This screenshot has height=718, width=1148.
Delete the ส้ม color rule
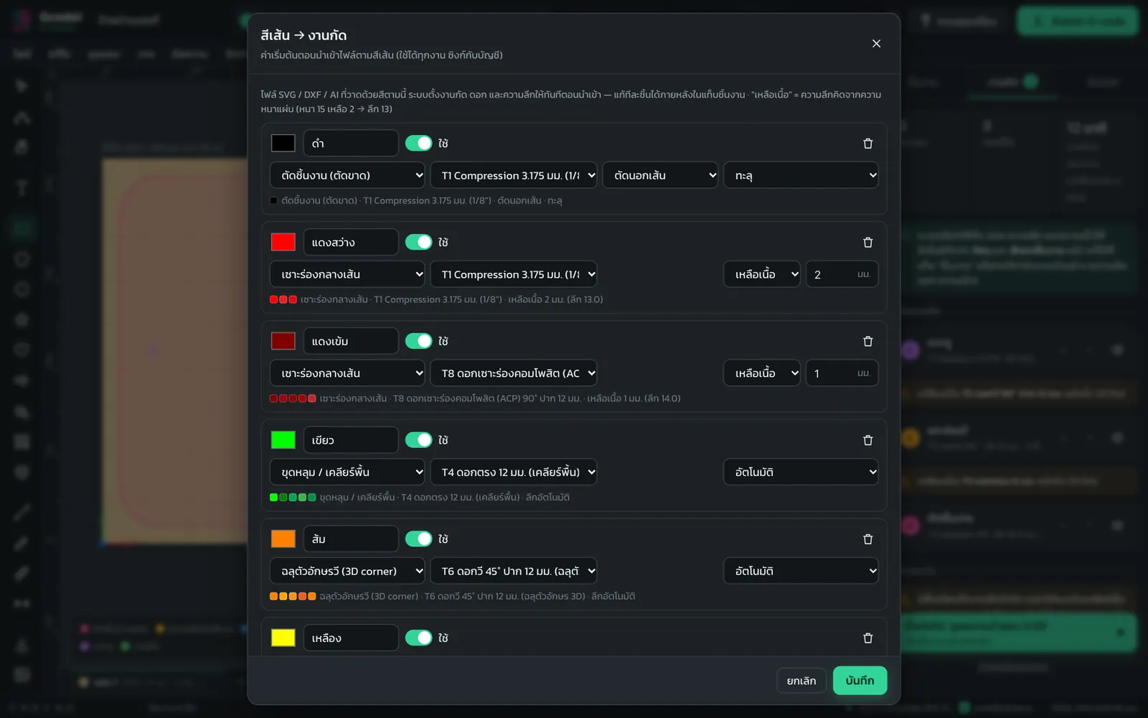click(x=867, y=539)
